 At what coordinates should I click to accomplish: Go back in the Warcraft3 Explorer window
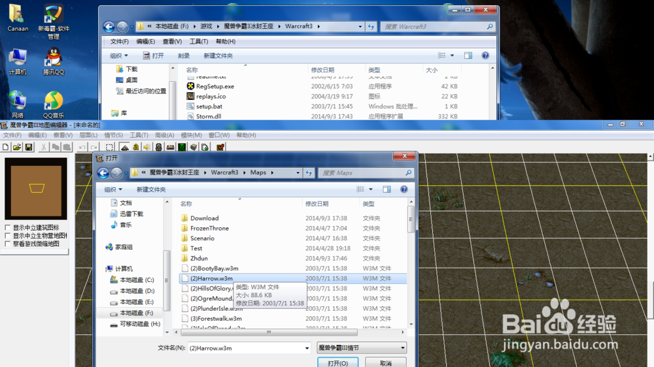point(109,27)
